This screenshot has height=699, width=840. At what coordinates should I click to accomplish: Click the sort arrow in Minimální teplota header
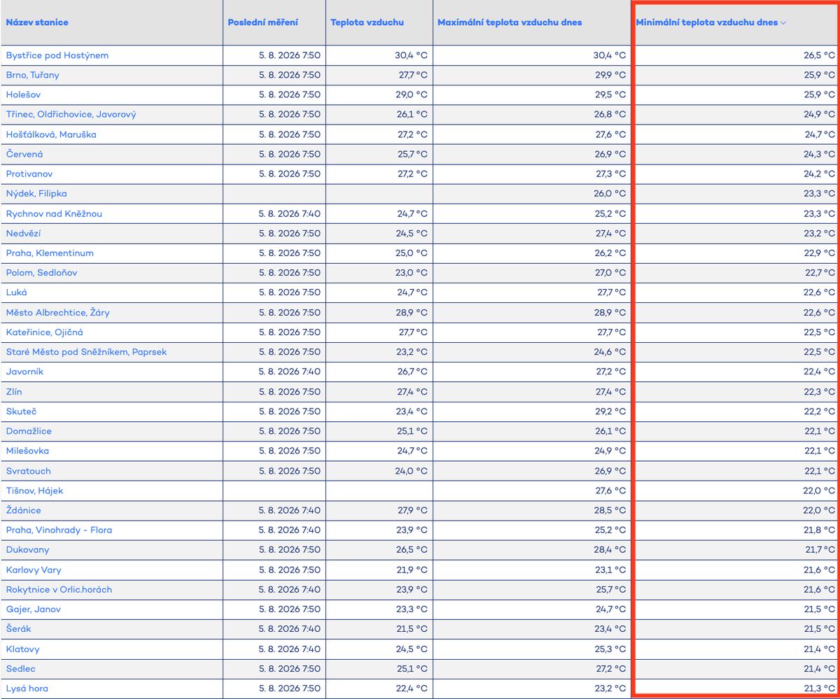[x=783, y=22]
